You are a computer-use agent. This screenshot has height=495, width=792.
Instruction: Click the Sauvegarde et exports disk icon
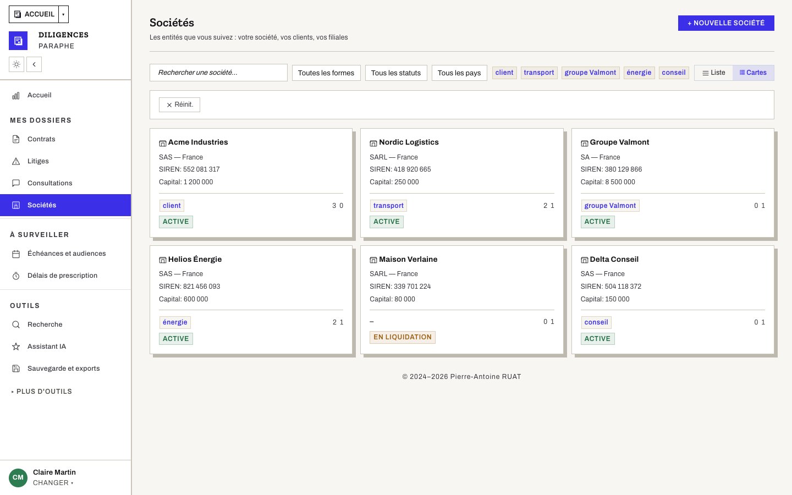16,369
